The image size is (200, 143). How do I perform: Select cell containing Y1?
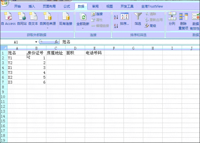pyautogui.click(x=17, y=58)
